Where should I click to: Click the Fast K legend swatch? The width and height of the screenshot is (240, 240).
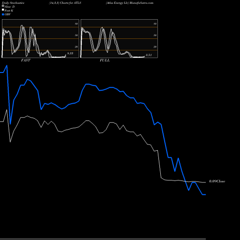click(3, 10)
